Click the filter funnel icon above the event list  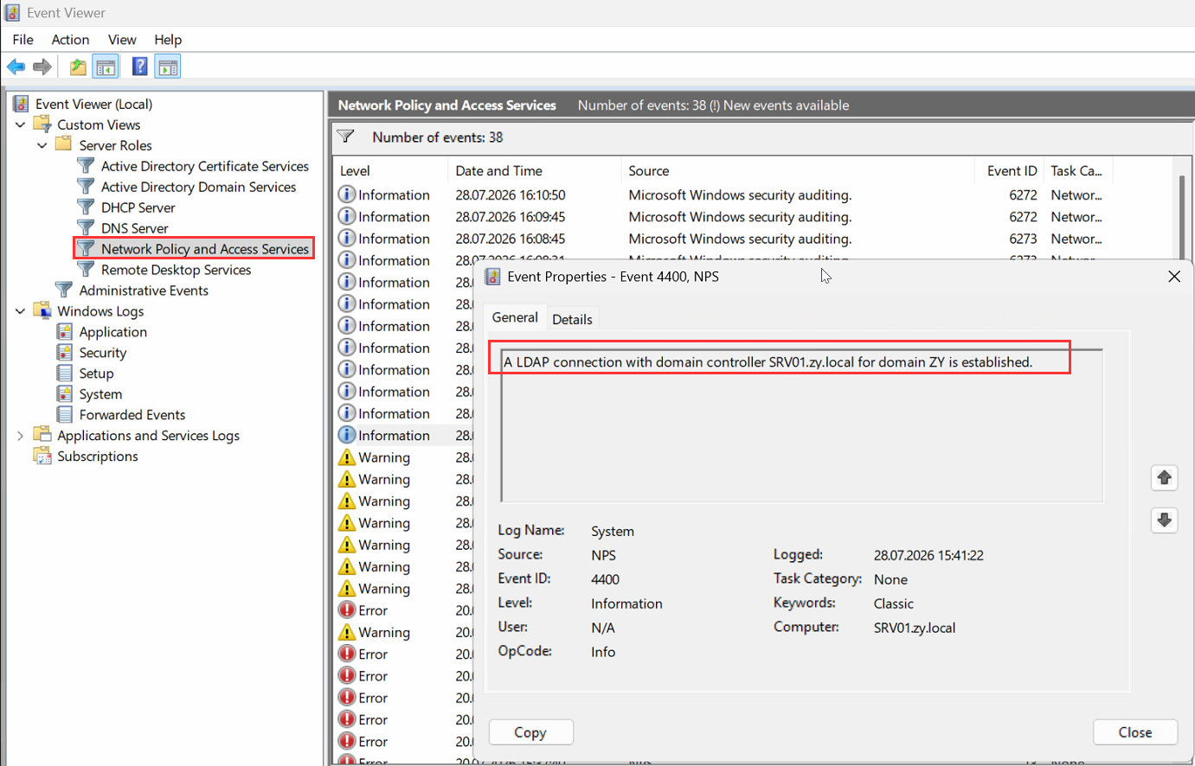[345, 137]
